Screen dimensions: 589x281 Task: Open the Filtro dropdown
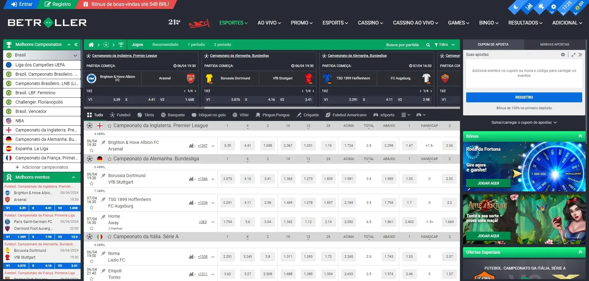[444, 45]
